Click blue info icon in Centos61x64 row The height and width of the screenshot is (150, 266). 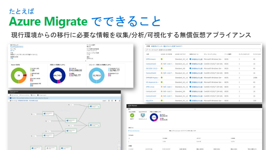190,91
